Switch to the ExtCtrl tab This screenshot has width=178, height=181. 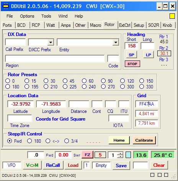pos(125,25)
